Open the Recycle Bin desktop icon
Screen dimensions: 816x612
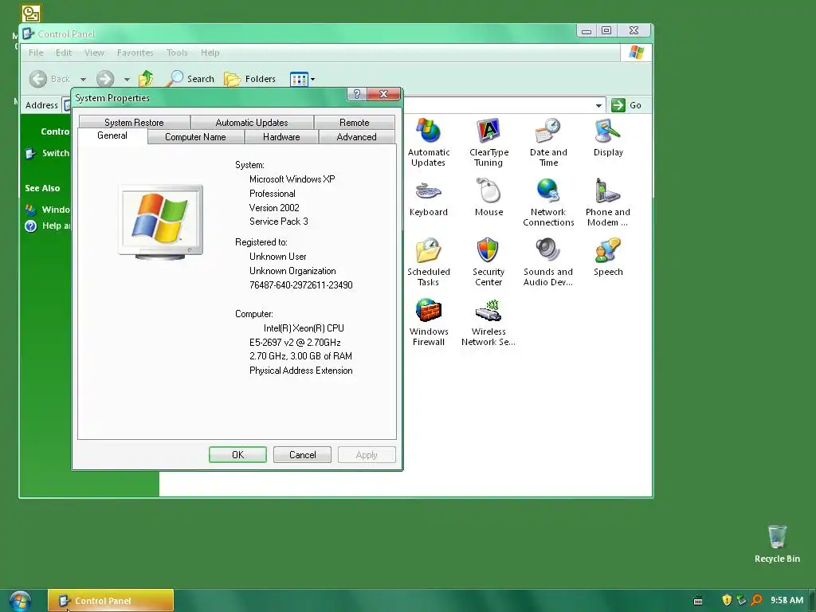click(x=777, y=543)
